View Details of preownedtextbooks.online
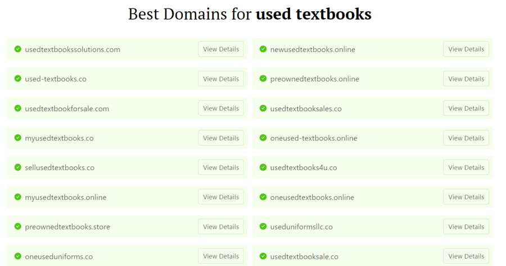 [x=466, y=79]
